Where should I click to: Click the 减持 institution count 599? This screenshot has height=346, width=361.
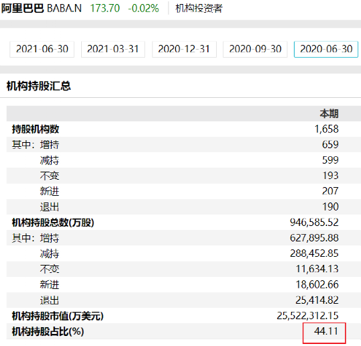[x=330, y=160]
